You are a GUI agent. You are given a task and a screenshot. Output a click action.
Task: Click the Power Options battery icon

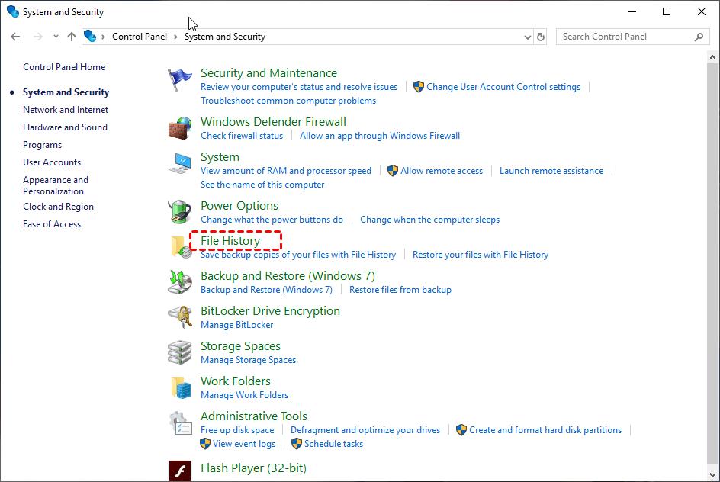point(180,212)
